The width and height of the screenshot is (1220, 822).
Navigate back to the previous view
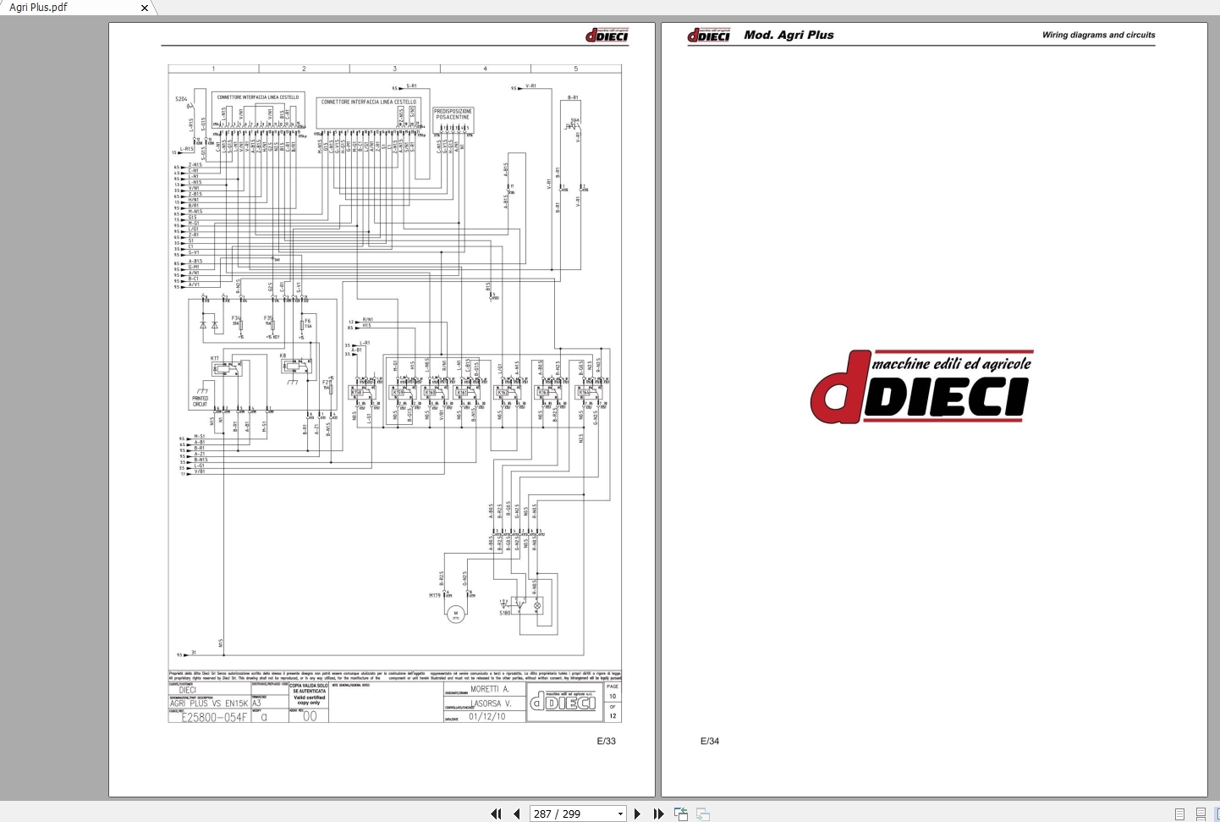pyautogui.click(x=681, y=814)
